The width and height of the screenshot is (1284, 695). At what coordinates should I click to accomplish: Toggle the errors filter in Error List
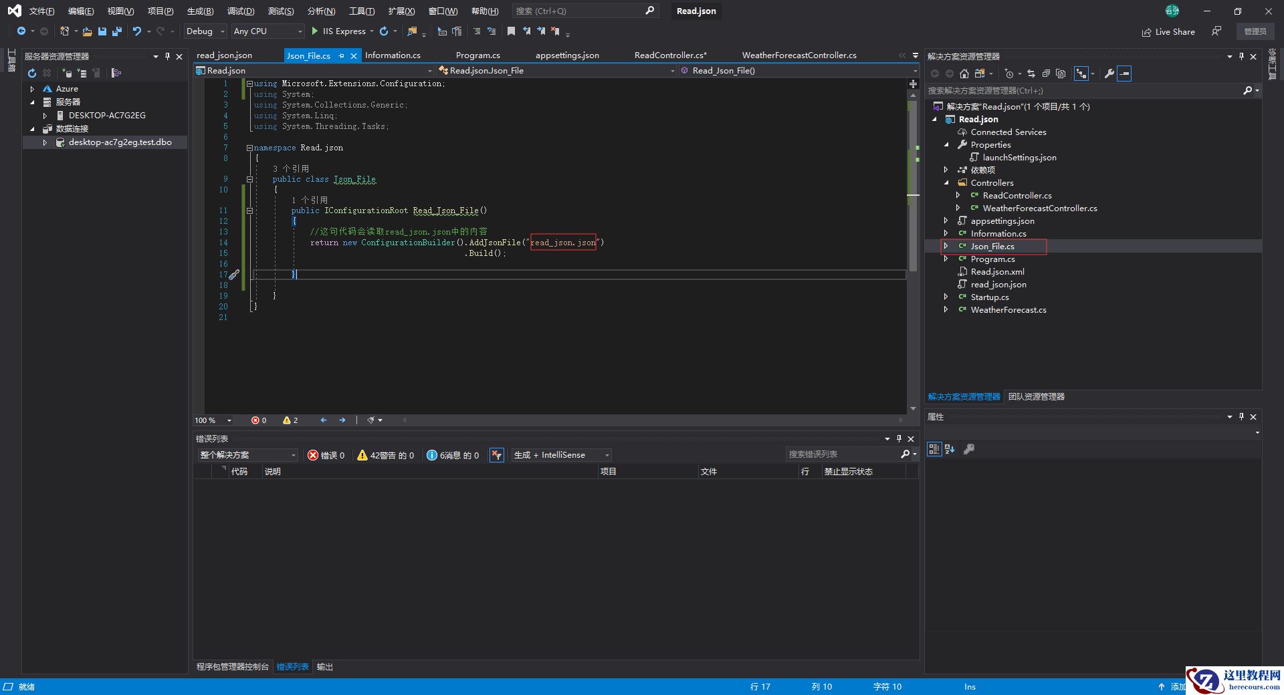click(x=326, y=455)
